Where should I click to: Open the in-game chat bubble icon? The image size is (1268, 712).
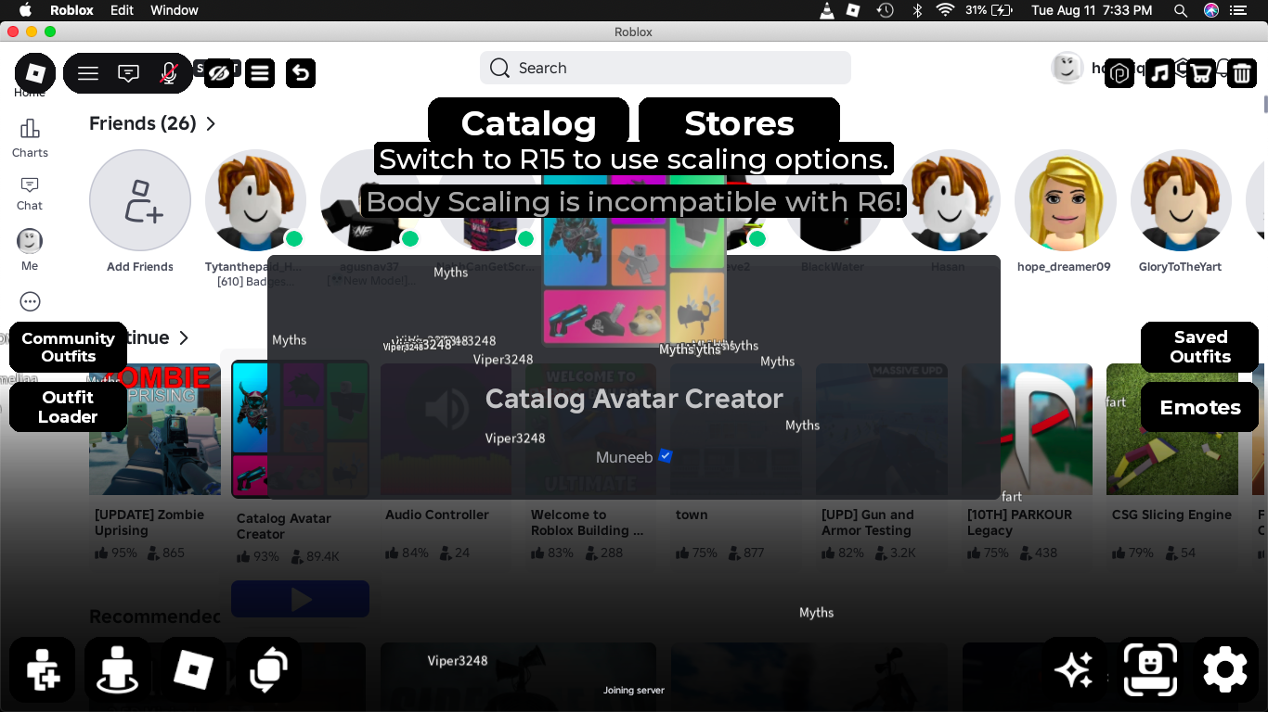point(129,73)
